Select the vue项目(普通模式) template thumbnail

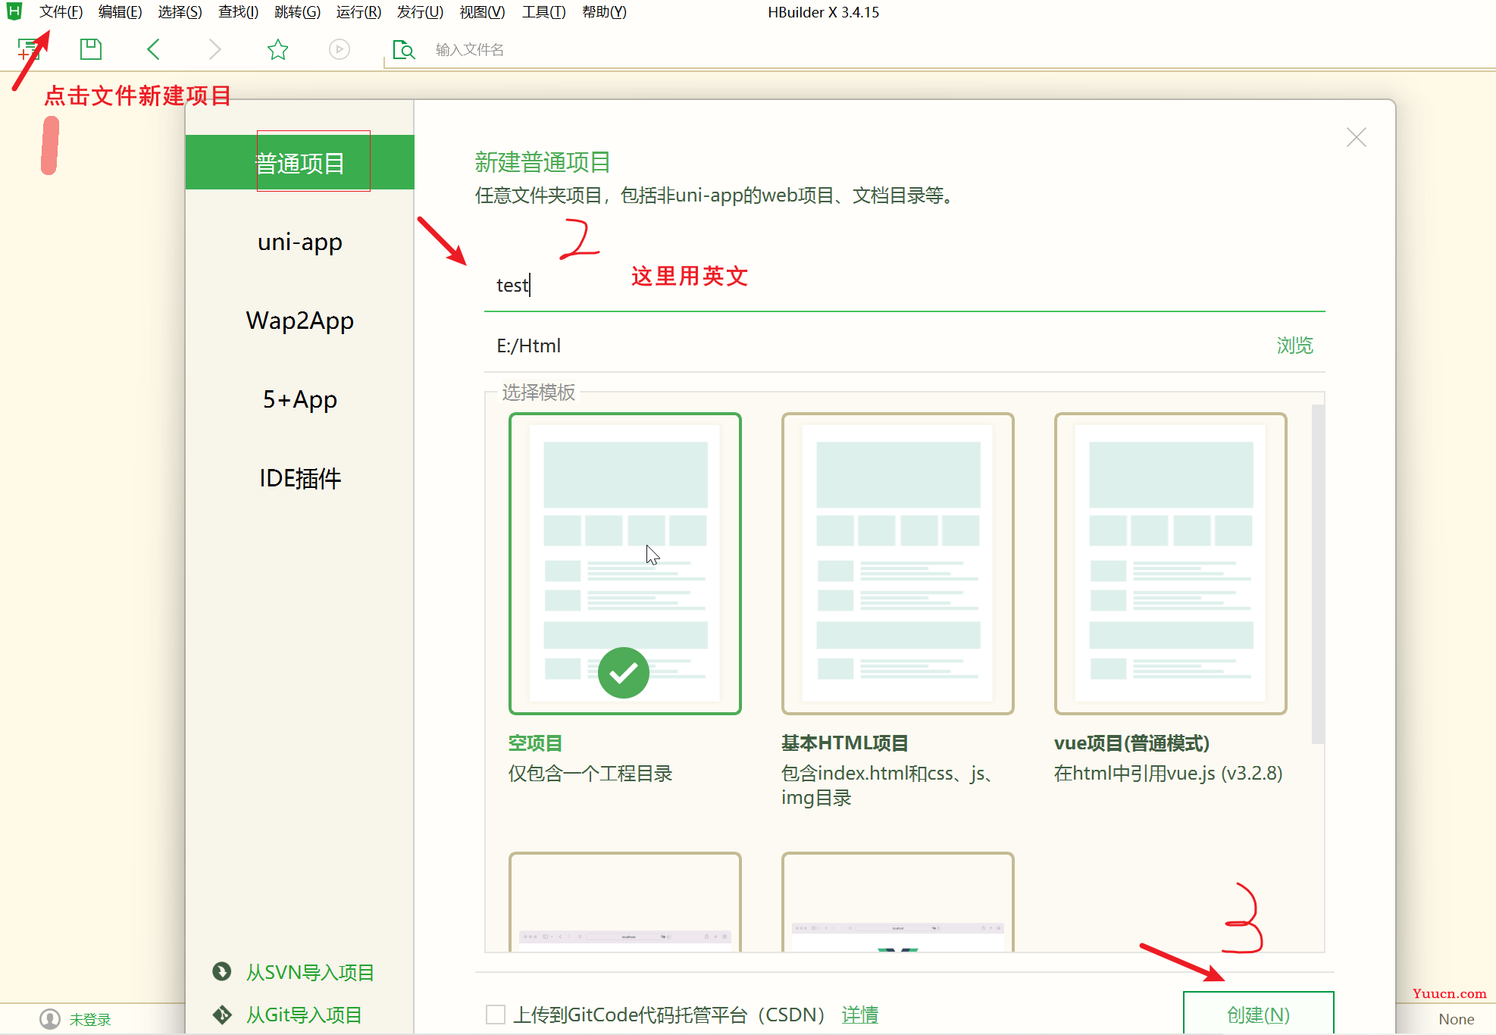pos(1171,564)
